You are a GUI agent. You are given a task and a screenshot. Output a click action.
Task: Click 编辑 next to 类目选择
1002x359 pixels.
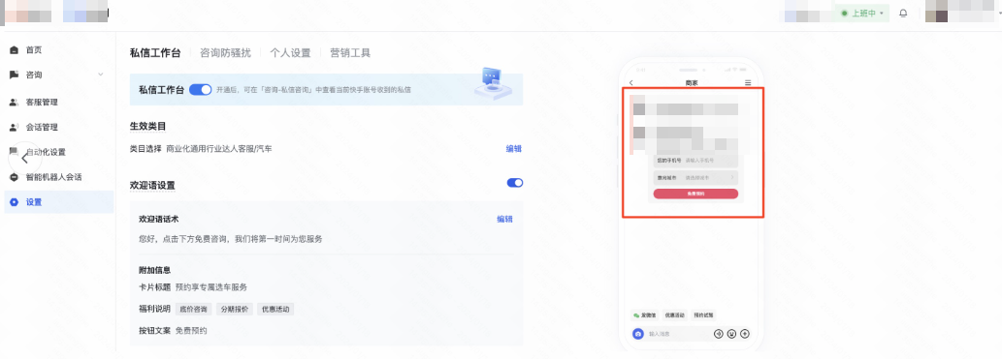pyautogui.click(x=514, y=149)
